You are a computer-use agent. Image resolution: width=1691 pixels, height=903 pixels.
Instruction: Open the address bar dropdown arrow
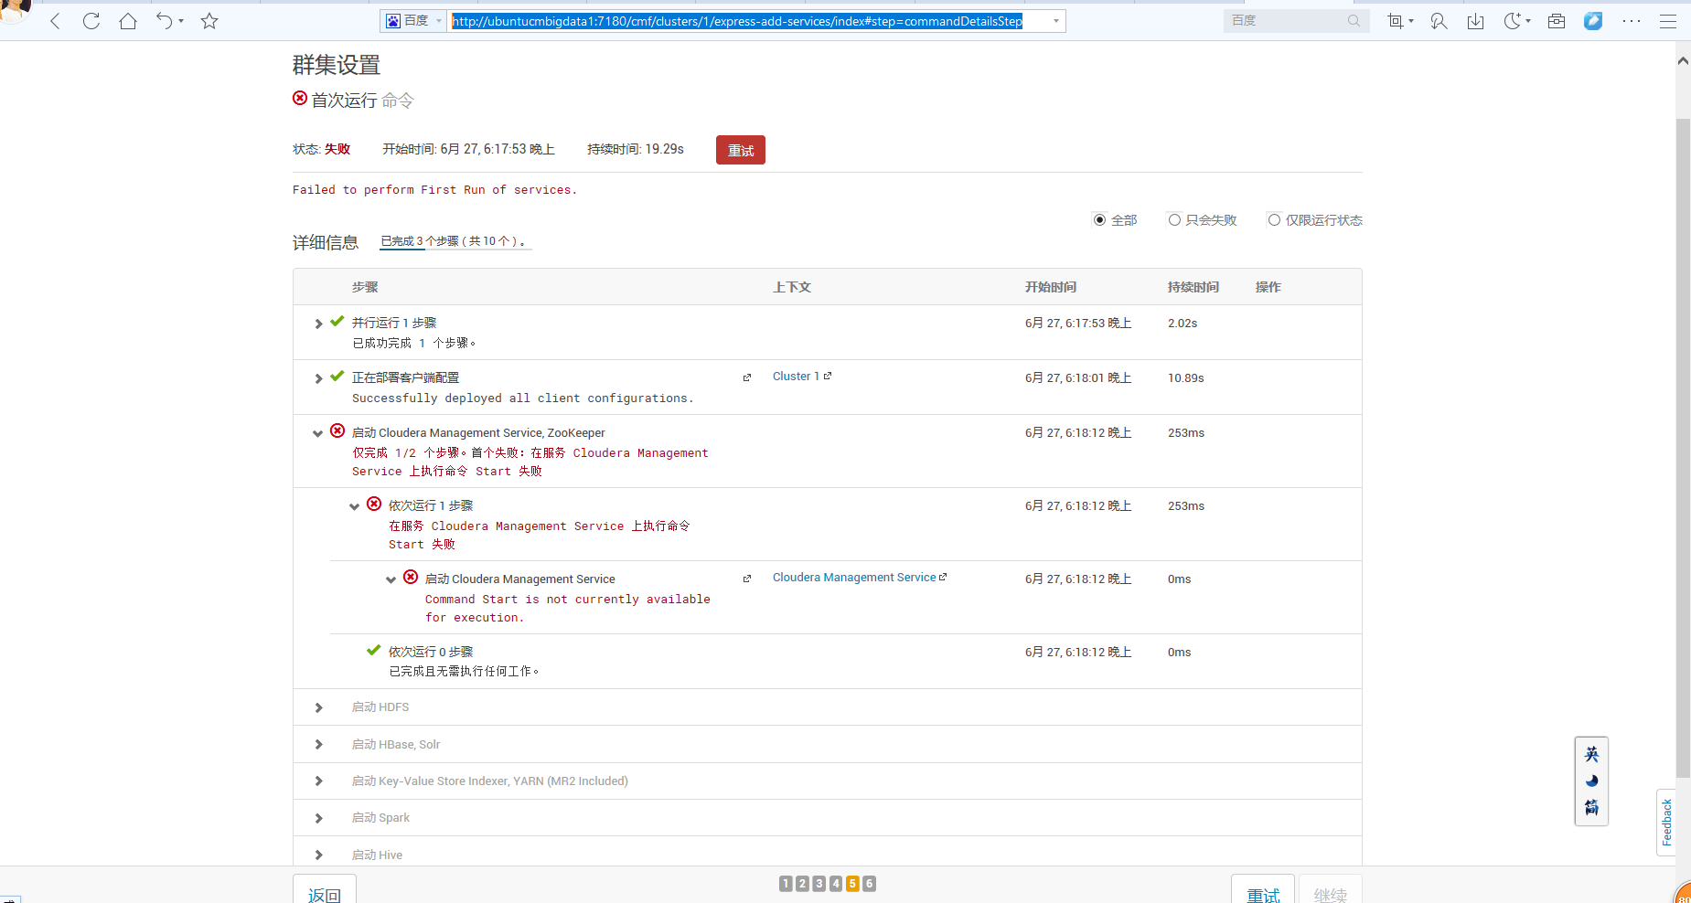[x=1056, y=21]
